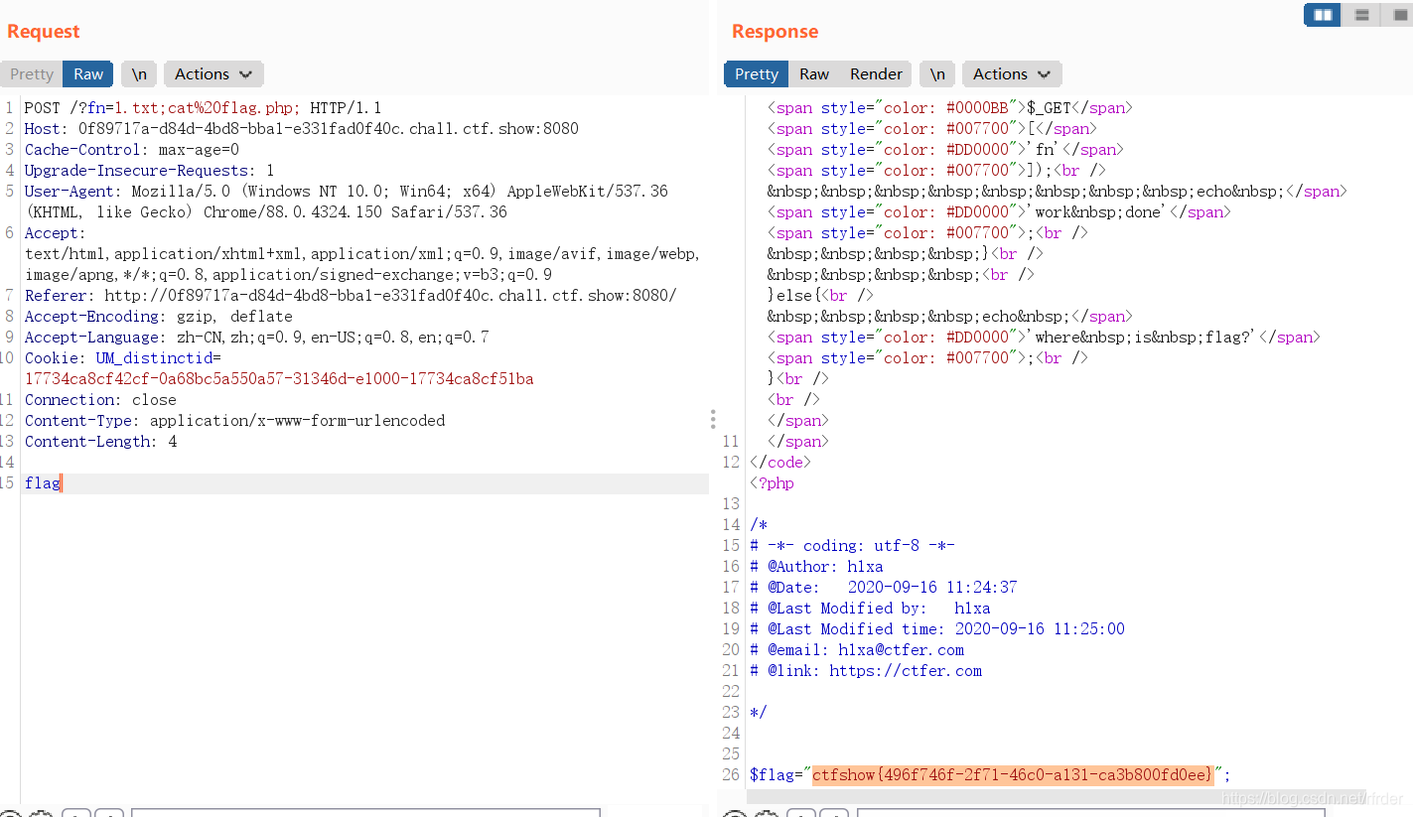Click the '$_GET' span line
The width and height of the screenshot is (1413, 817).
click(950, 107)
